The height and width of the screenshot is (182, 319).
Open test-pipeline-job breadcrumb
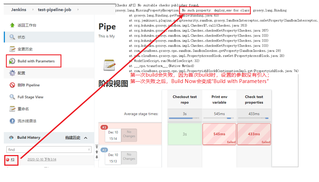pos(54,10)
